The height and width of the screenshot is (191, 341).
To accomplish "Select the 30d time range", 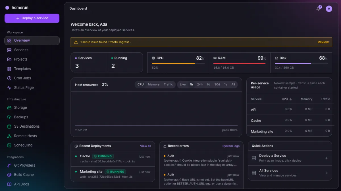I will click(x=217, y=85).
